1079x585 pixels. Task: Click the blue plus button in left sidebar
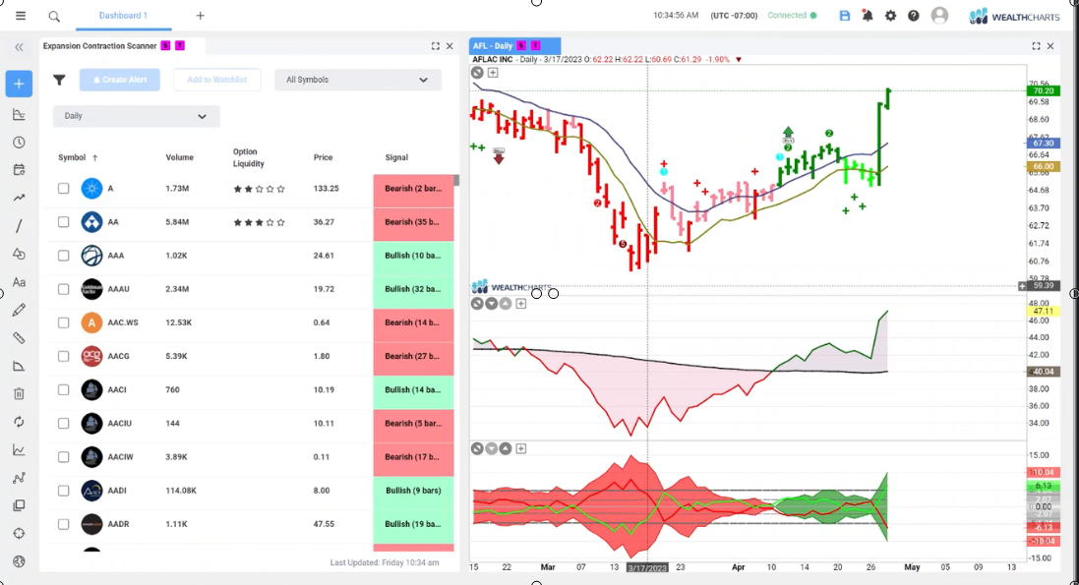pos(19,84)
